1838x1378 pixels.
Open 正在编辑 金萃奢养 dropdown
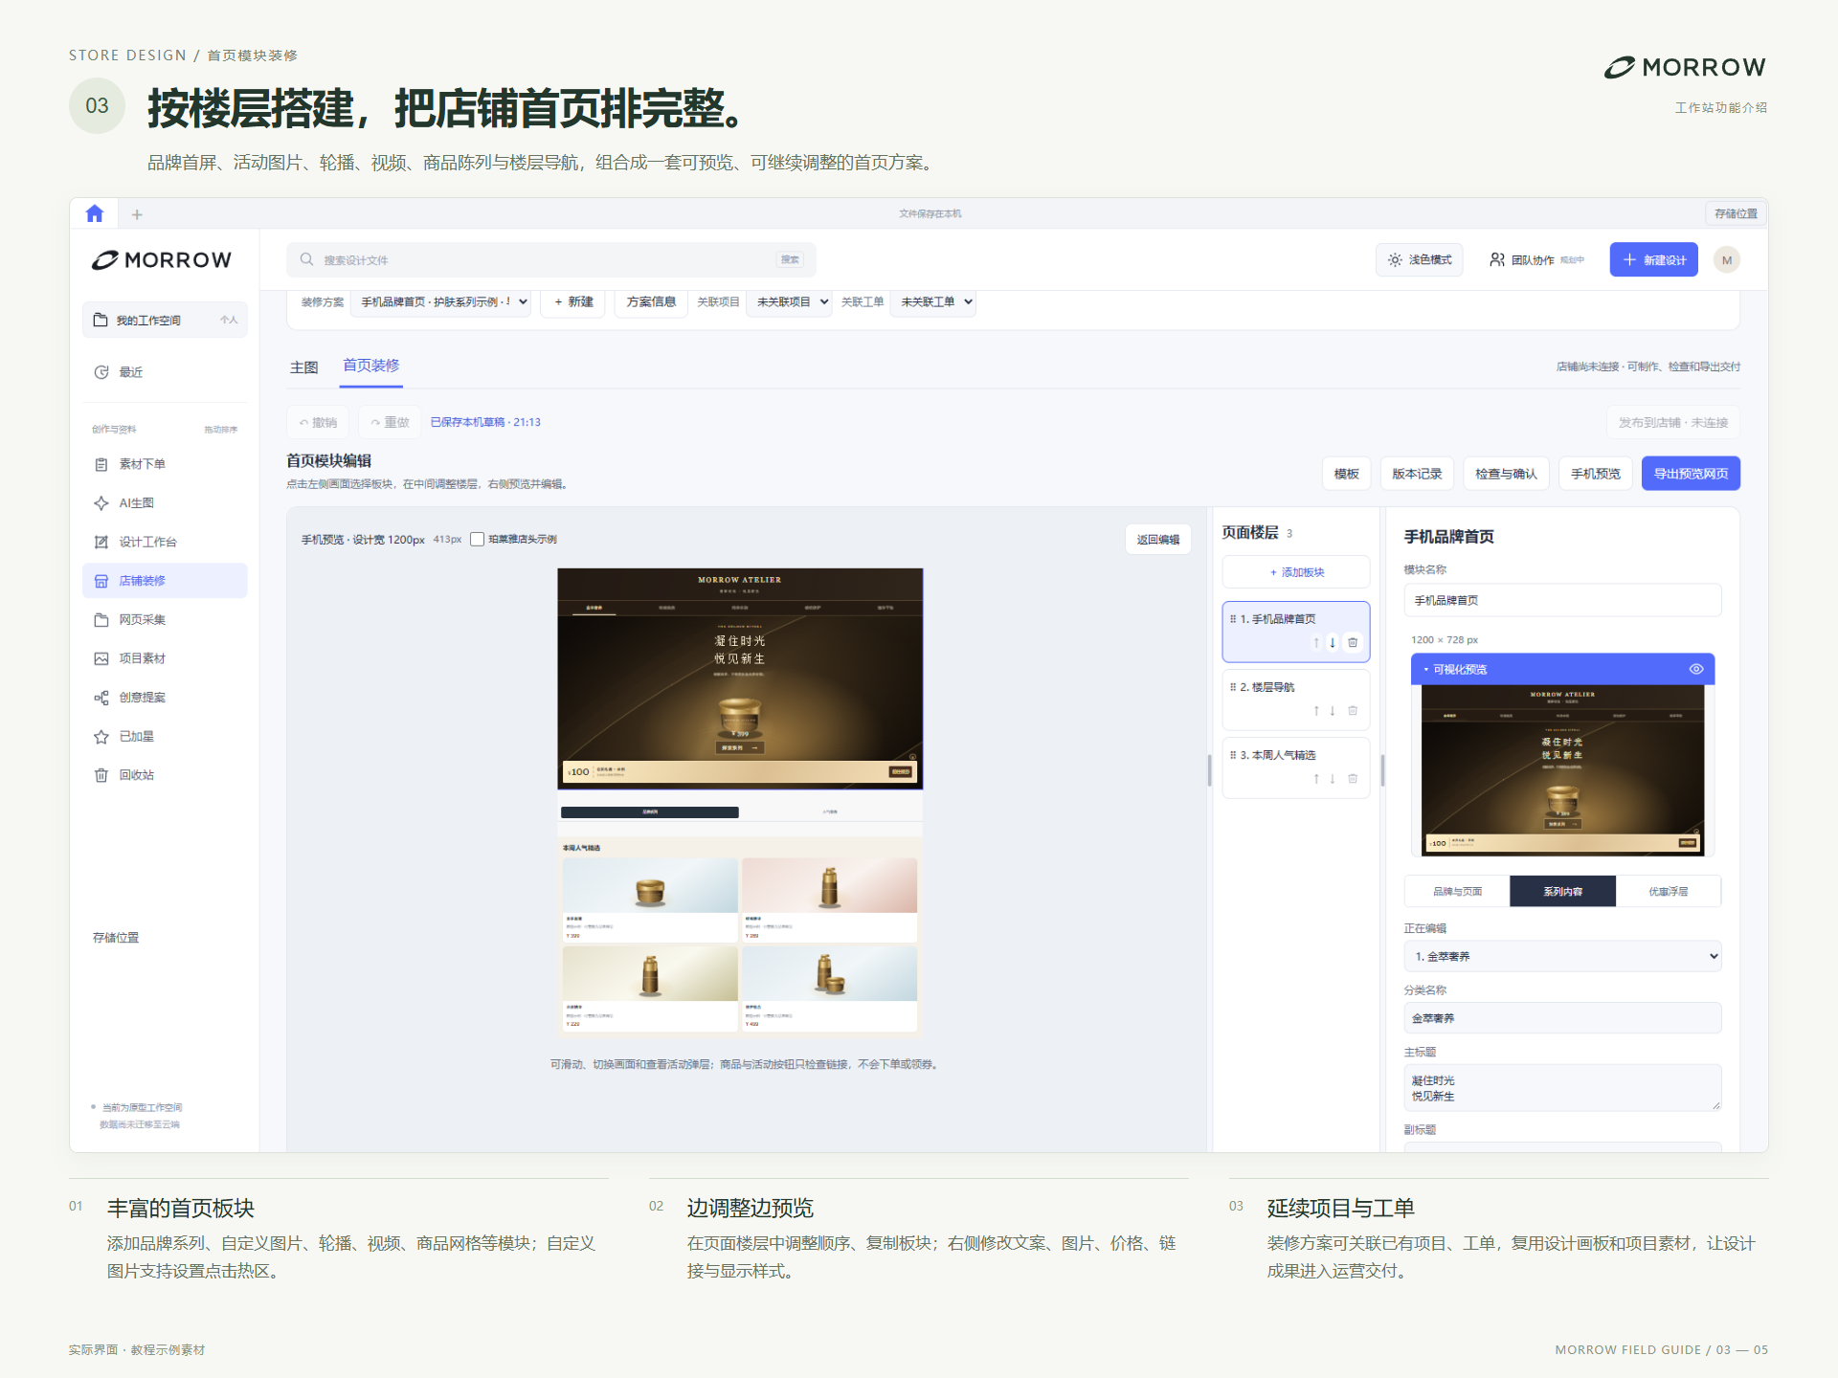1562,956
